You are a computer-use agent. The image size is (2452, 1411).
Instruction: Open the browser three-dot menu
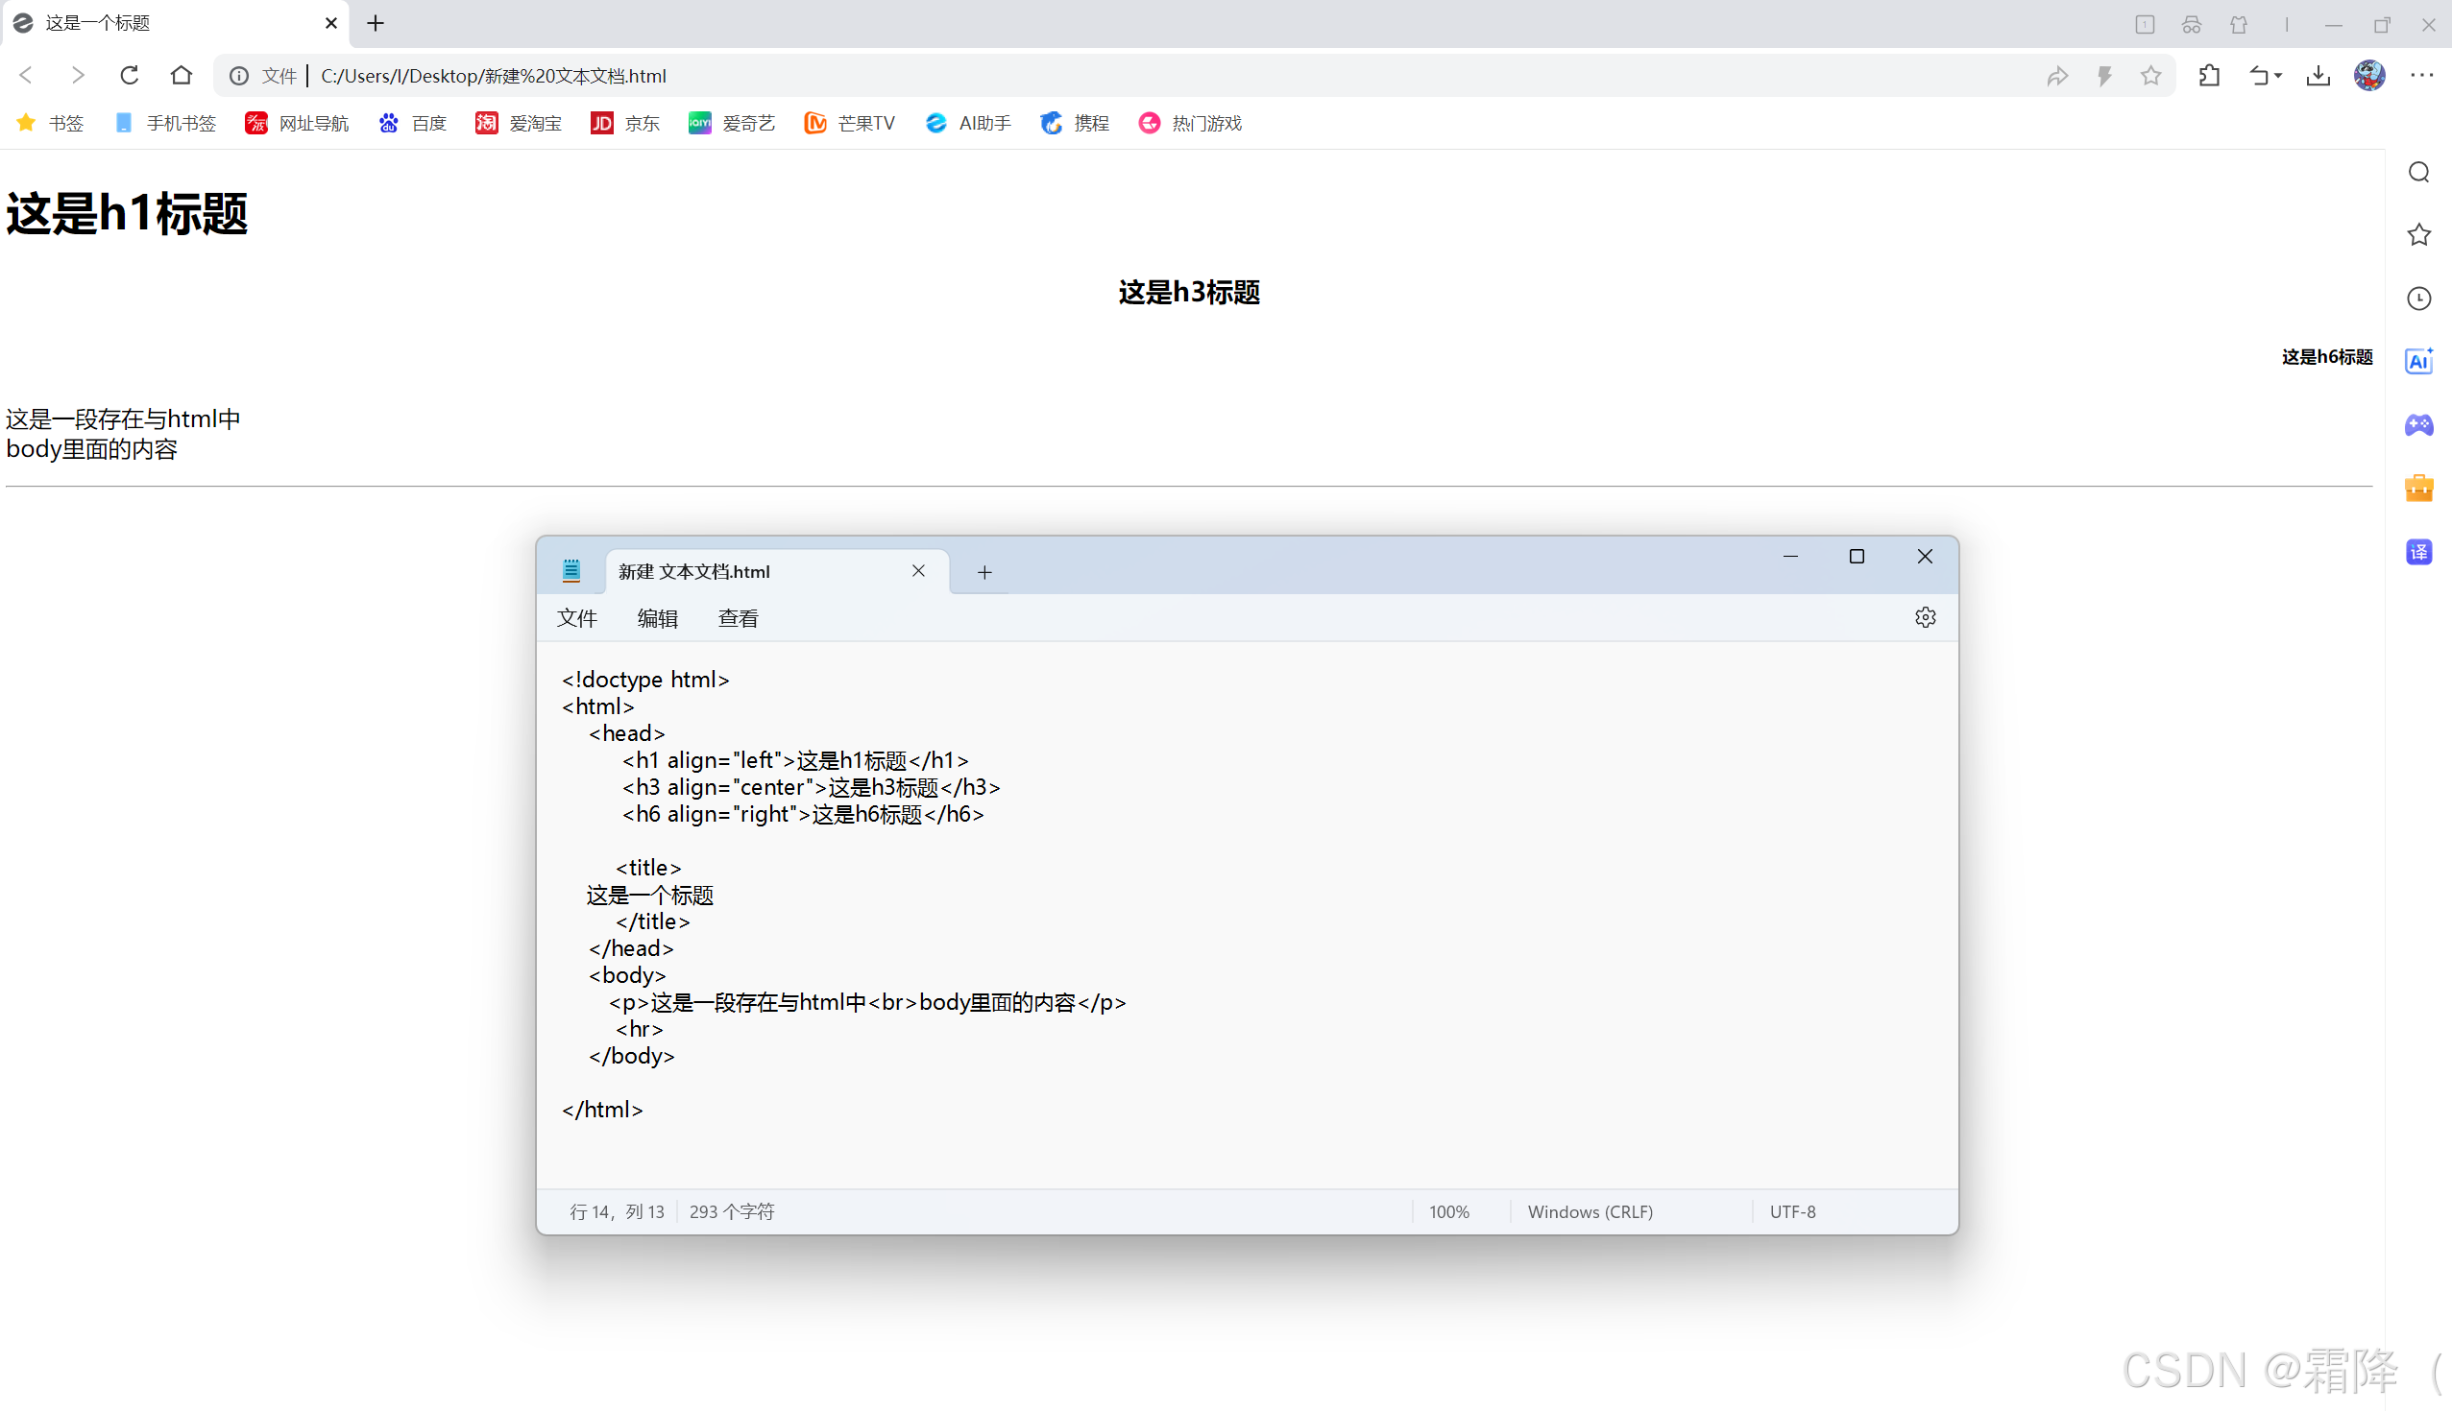2421,76
